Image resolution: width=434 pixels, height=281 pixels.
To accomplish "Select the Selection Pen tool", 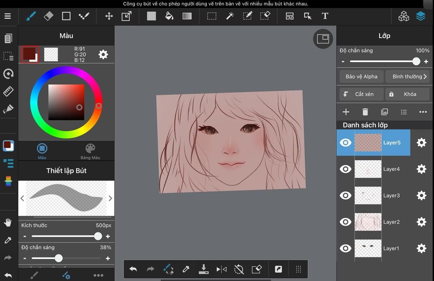I will [x=248, y=16].
